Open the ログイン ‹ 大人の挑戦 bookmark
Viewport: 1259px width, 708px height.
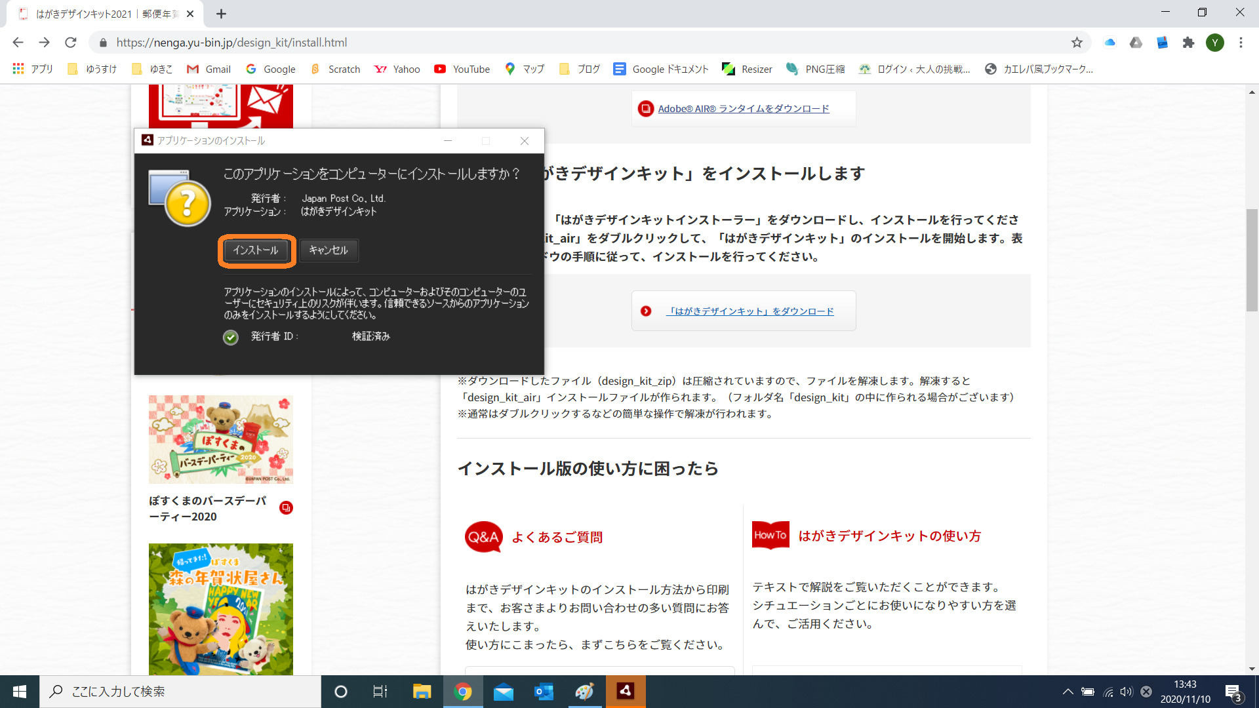click(x=914, y=69)
